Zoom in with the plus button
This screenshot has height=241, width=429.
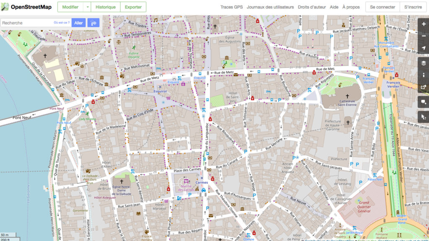coord(424,24)
